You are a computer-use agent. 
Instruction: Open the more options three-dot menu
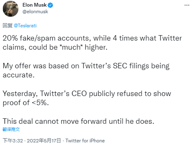pyautogui.click(x=187, y=5)
